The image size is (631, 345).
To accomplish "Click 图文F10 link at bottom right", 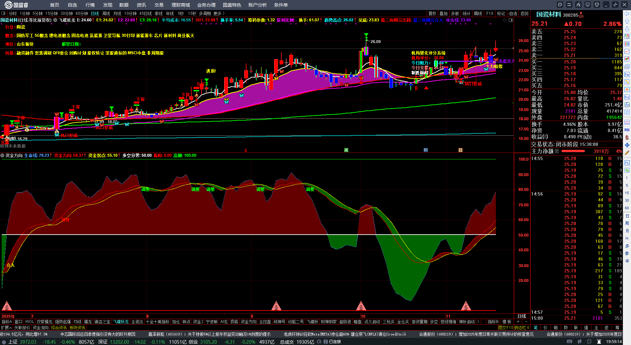I will (505, 328).
